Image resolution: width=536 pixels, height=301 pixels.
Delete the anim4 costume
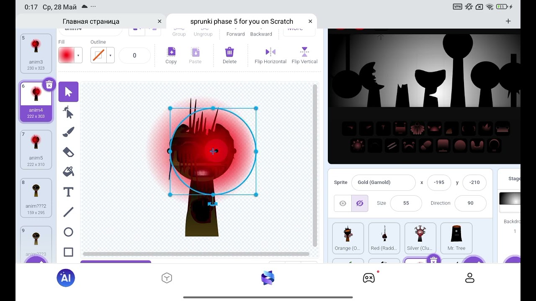click(x=49, y=85)
